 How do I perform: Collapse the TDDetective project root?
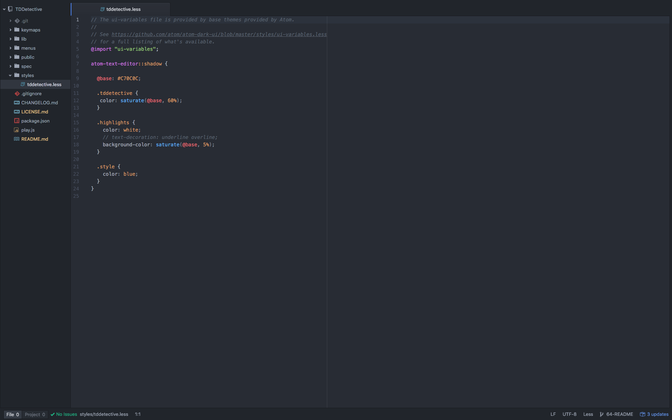pos(4,9)
